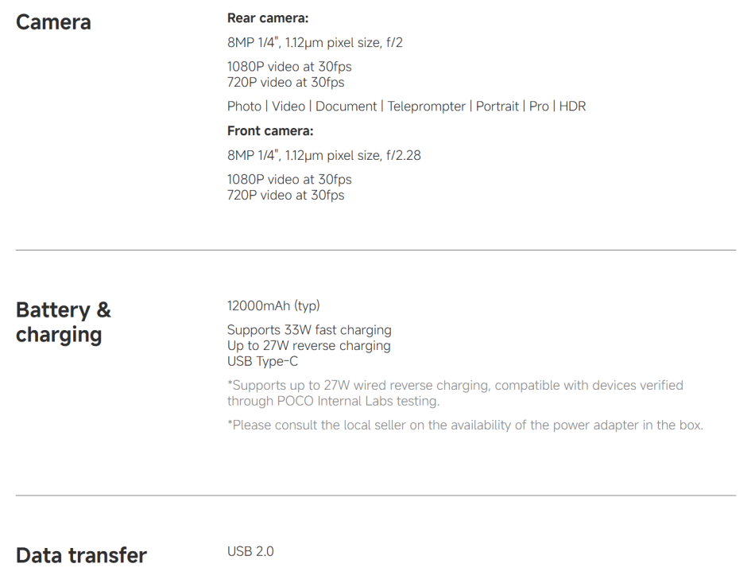Click the "Pro" camera mode text

coord(539,107)
